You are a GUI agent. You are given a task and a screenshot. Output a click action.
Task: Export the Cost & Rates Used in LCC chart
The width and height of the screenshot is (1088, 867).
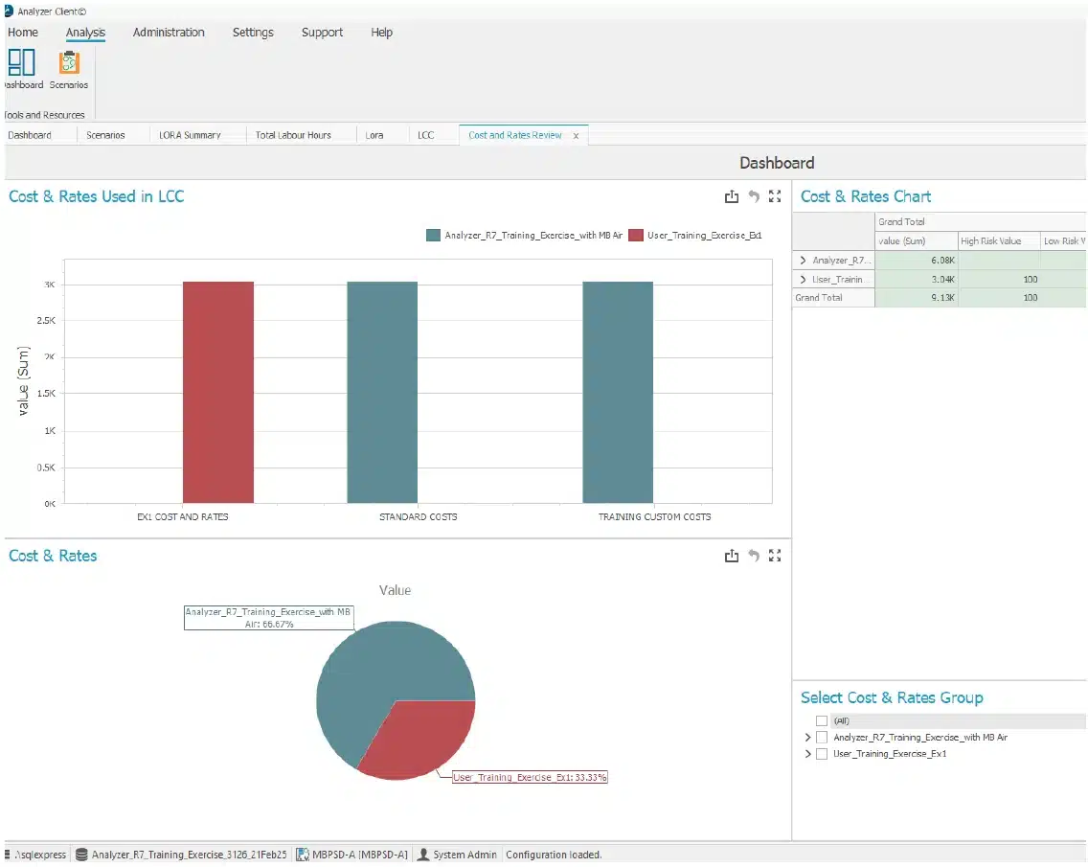[732, 197]
